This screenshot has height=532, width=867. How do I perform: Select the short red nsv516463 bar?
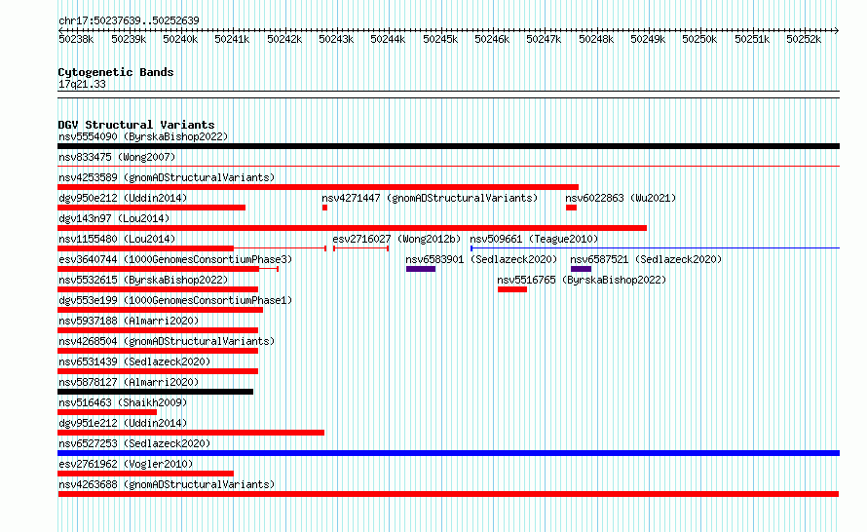point(107,412)
